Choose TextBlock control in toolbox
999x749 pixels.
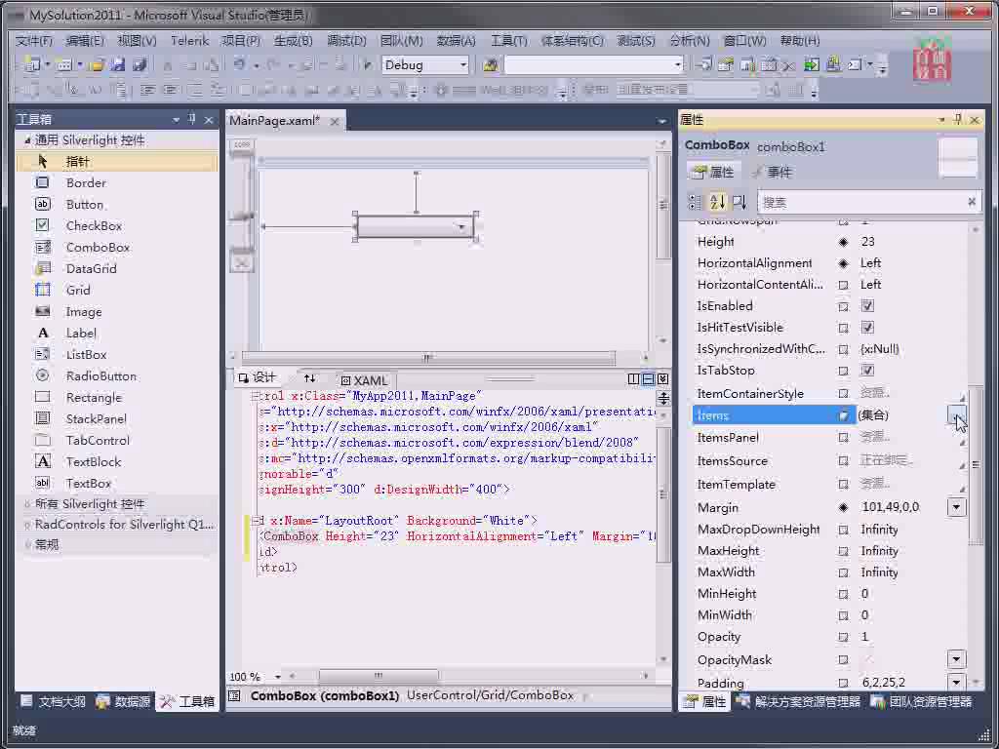pyautogui.click(x=117, y=461)
